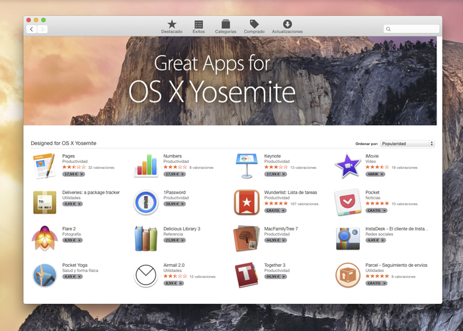Click 'Salud y forma física' category text
The height and width of the screenshot is (331, 463).
80,271
